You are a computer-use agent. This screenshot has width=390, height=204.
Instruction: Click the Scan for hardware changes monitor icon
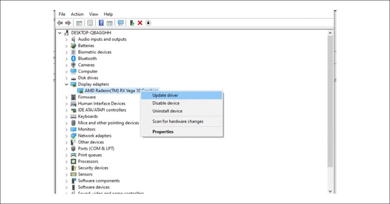coord(120,23)
